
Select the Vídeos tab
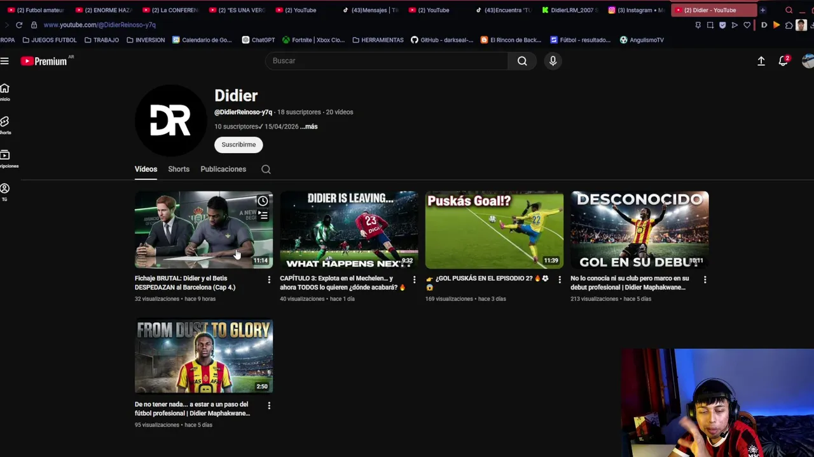(x=146, y=169)
